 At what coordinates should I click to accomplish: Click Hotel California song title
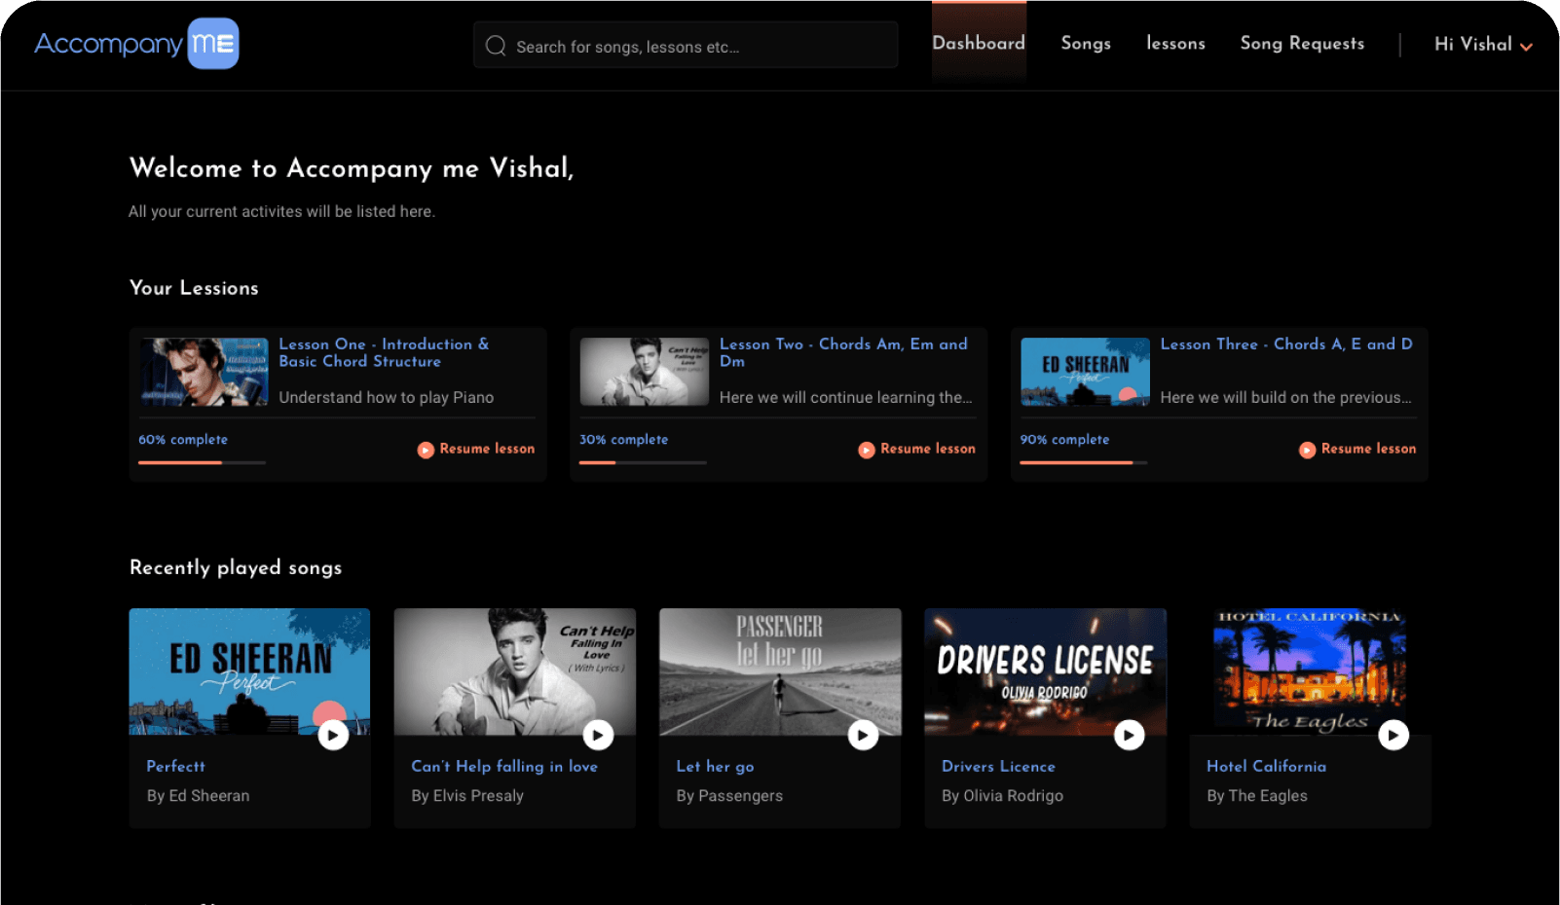click(1266, 766)
